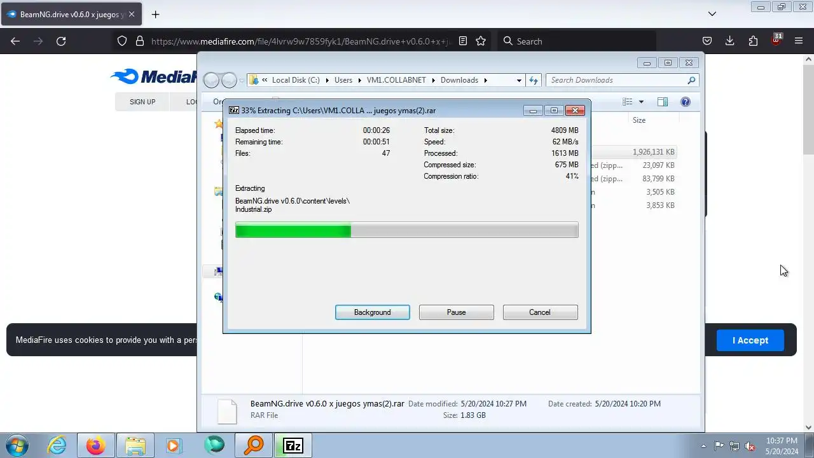814x458 pixels.
Task: Open the Windows Start button
Action: [x=16, y=445]
